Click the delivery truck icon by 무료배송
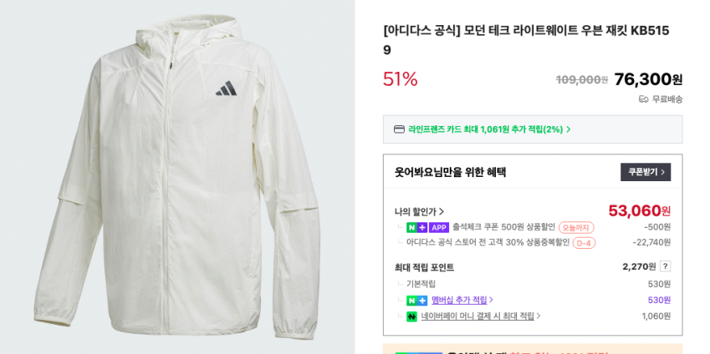This screenshot has height=354, width=710. click(x=643, y=99)
